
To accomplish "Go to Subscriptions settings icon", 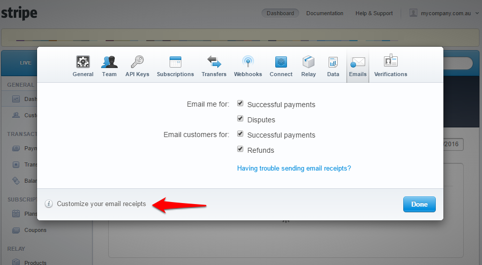I will (x=175, y=62).
